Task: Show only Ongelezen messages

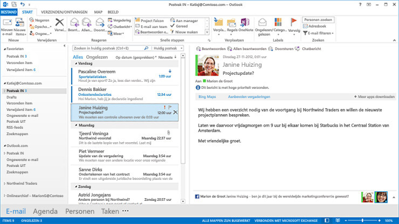Action: click(97, 57)
